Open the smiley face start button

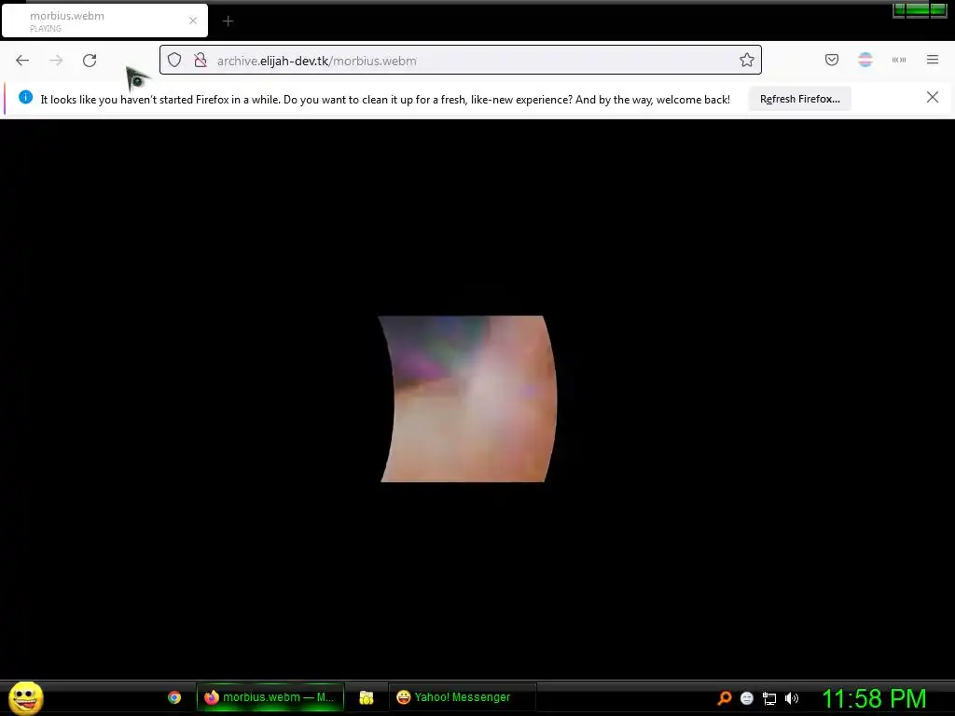click(25, 697)
